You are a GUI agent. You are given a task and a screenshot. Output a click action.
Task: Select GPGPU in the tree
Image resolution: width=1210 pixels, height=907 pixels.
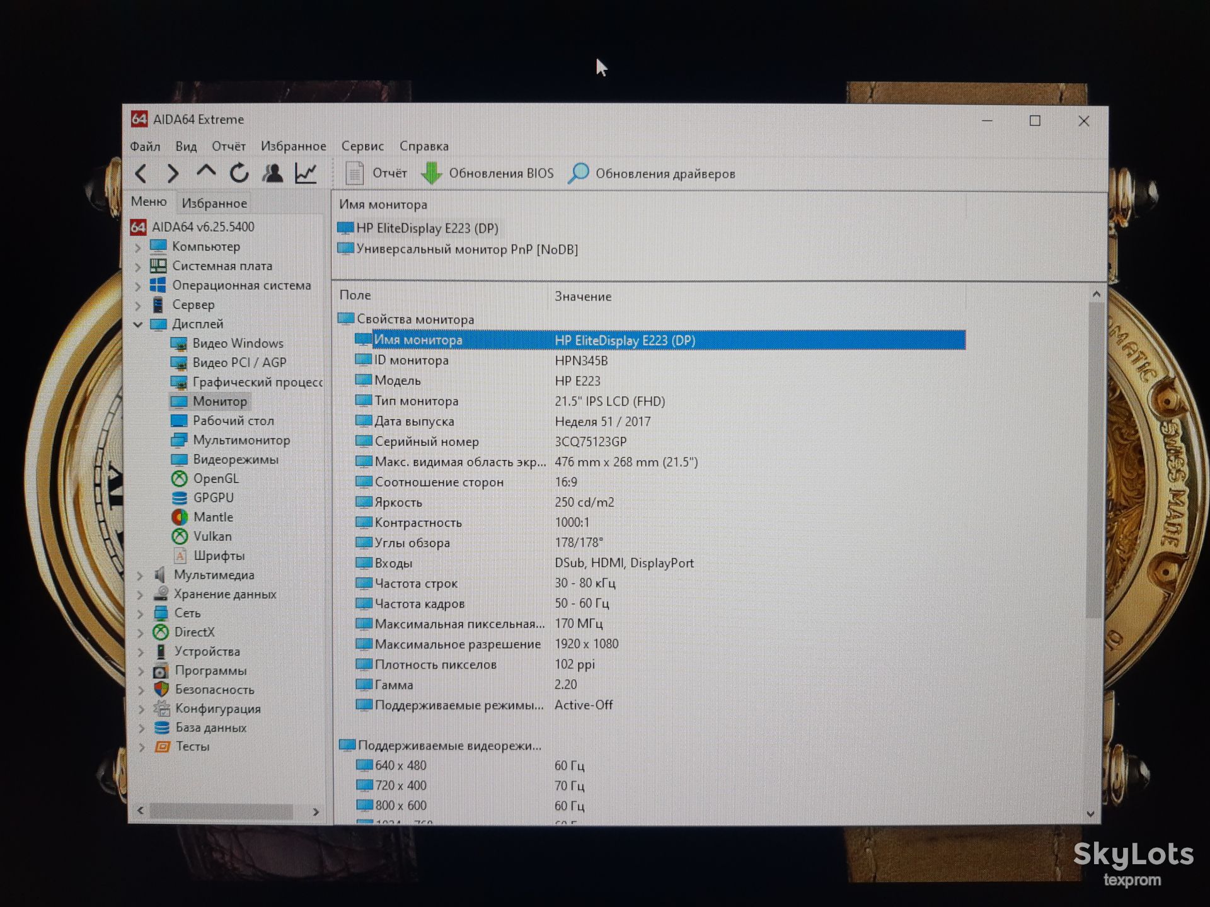click(213, 498)
